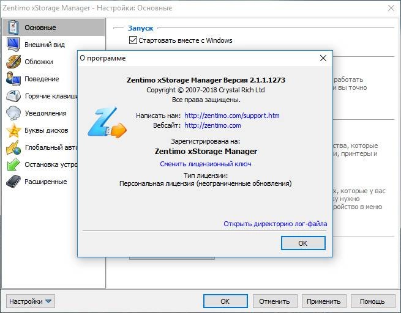Click the Горячие клавиши keyboard key icon
The width and height of the screenshot is (401, 313).
[x=13, y=96]
